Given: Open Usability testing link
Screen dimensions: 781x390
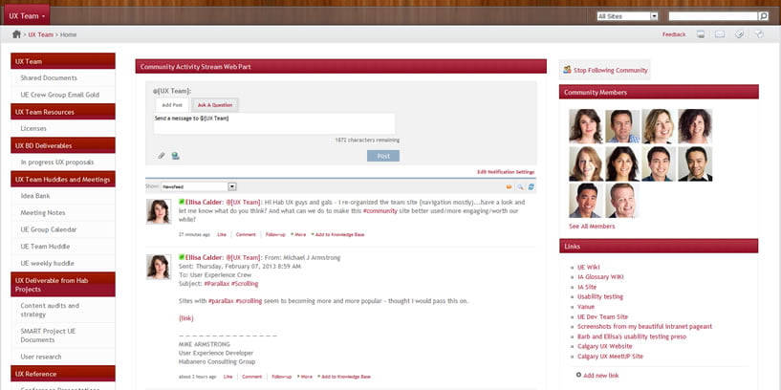Looking at the screenshot, I should pyautogui.click(x=599, y=297).
